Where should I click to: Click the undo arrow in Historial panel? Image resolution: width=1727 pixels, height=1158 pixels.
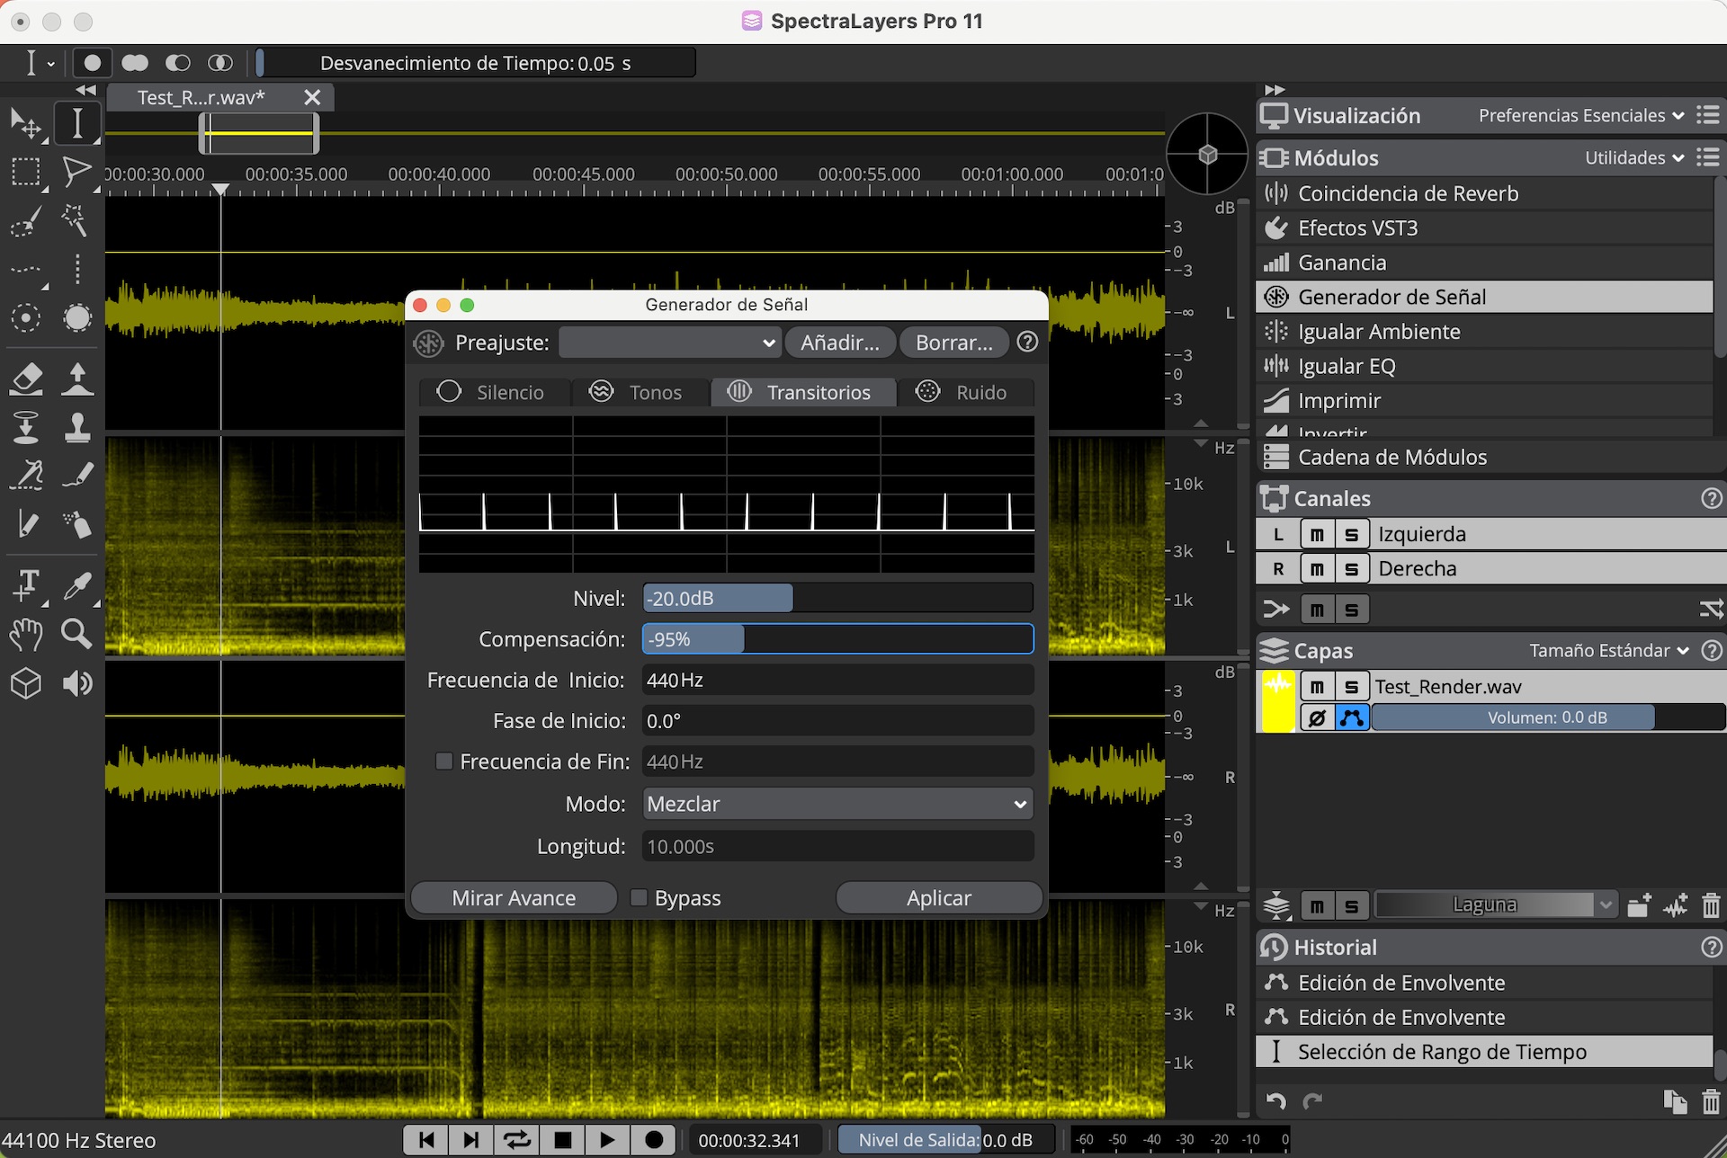click(1275, 1100)
